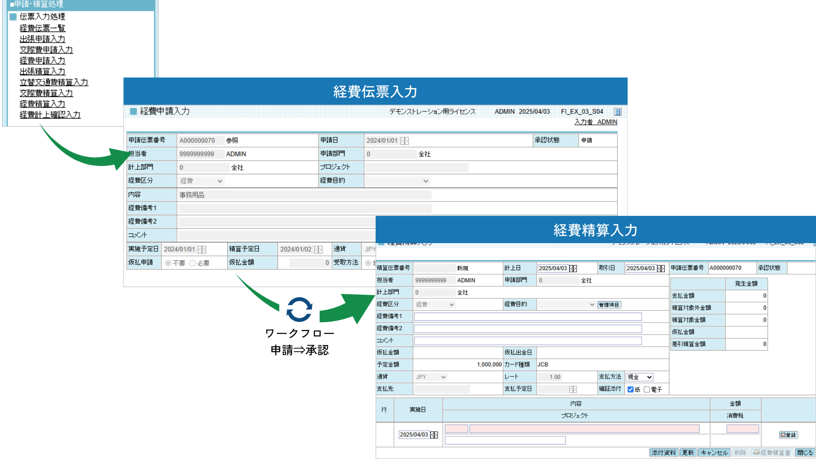The image size is (816, 459).
Task: Click grid icon beside FI_EX_03_S04
Action: (x=618, y=112)
